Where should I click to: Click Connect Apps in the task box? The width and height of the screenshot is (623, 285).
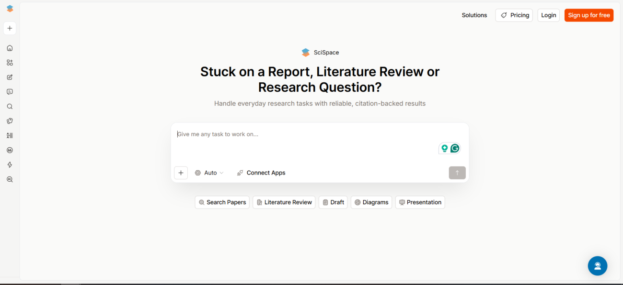point(261,173)
